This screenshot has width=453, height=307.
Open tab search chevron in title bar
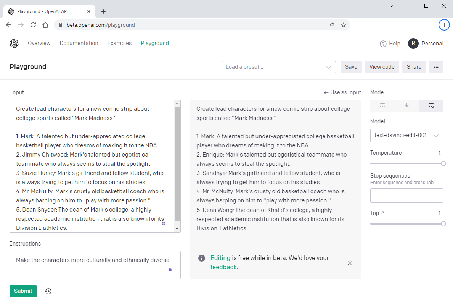391,6
